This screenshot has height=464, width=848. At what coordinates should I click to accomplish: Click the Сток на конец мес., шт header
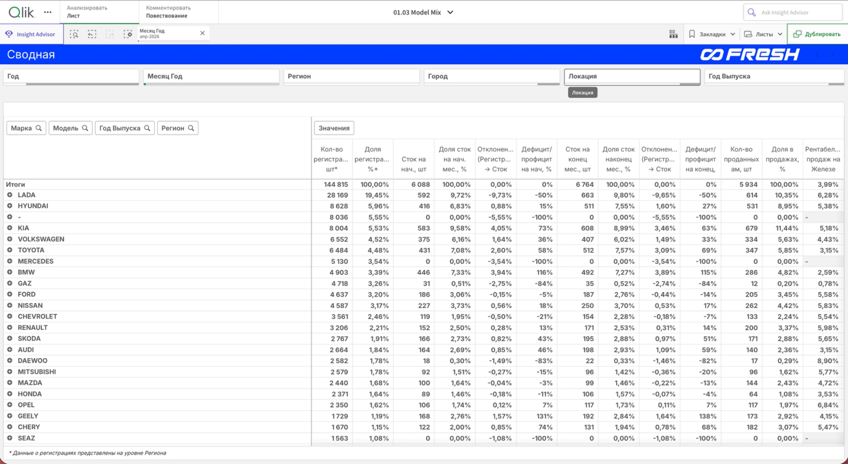(x=577, y=159)
